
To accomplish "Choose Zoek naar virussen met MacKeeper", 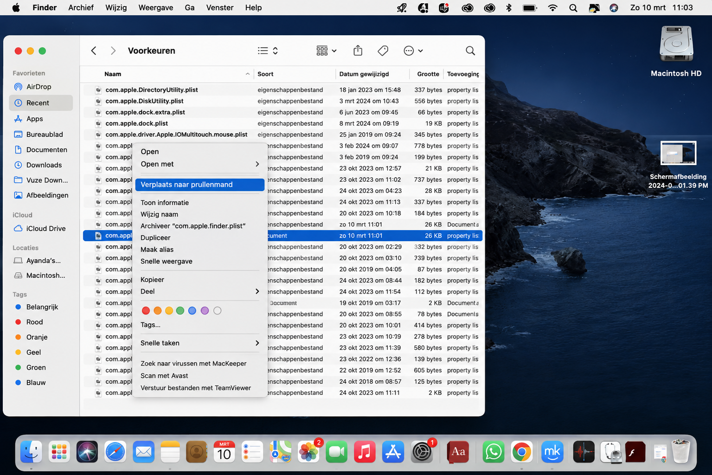I will click(200, 364).
